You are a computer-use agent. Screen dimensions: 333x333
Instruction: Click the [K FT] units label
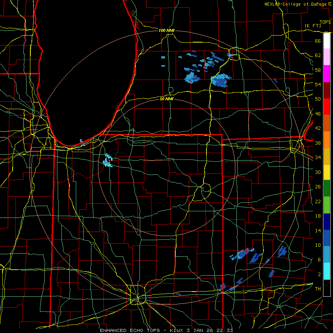[x=313, y=26]
